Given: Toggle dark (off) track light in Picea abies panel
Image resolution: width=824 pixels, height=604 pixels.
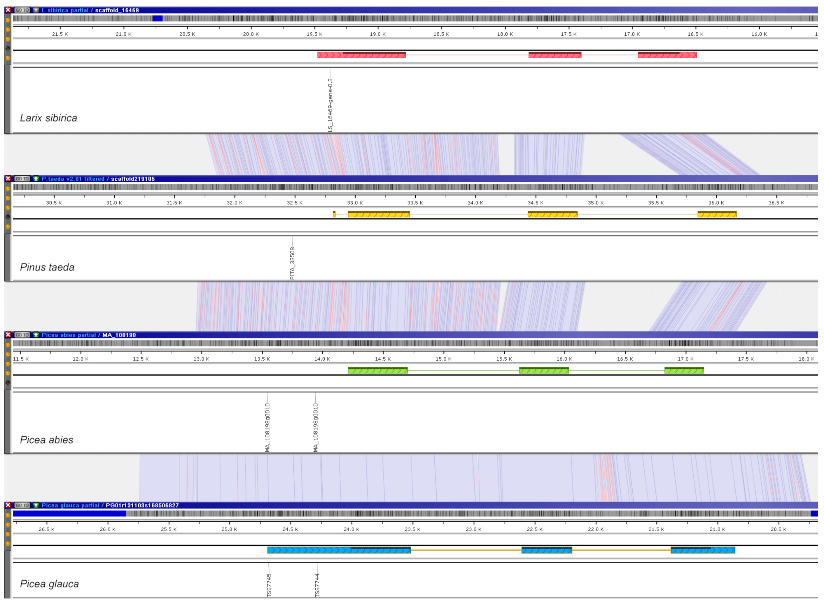Looking at the screenshot, I should pyautogui.click(x=8, y=383).
